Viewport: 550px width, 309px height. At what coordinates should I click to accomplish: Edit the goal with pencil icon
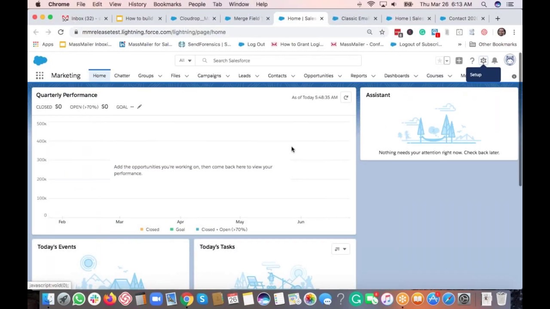point(139,107)
